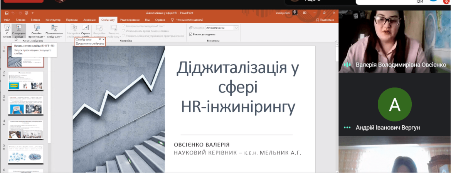
Task: Click 'Что вы хотите сделать?' search field
Action: [190, 20]
